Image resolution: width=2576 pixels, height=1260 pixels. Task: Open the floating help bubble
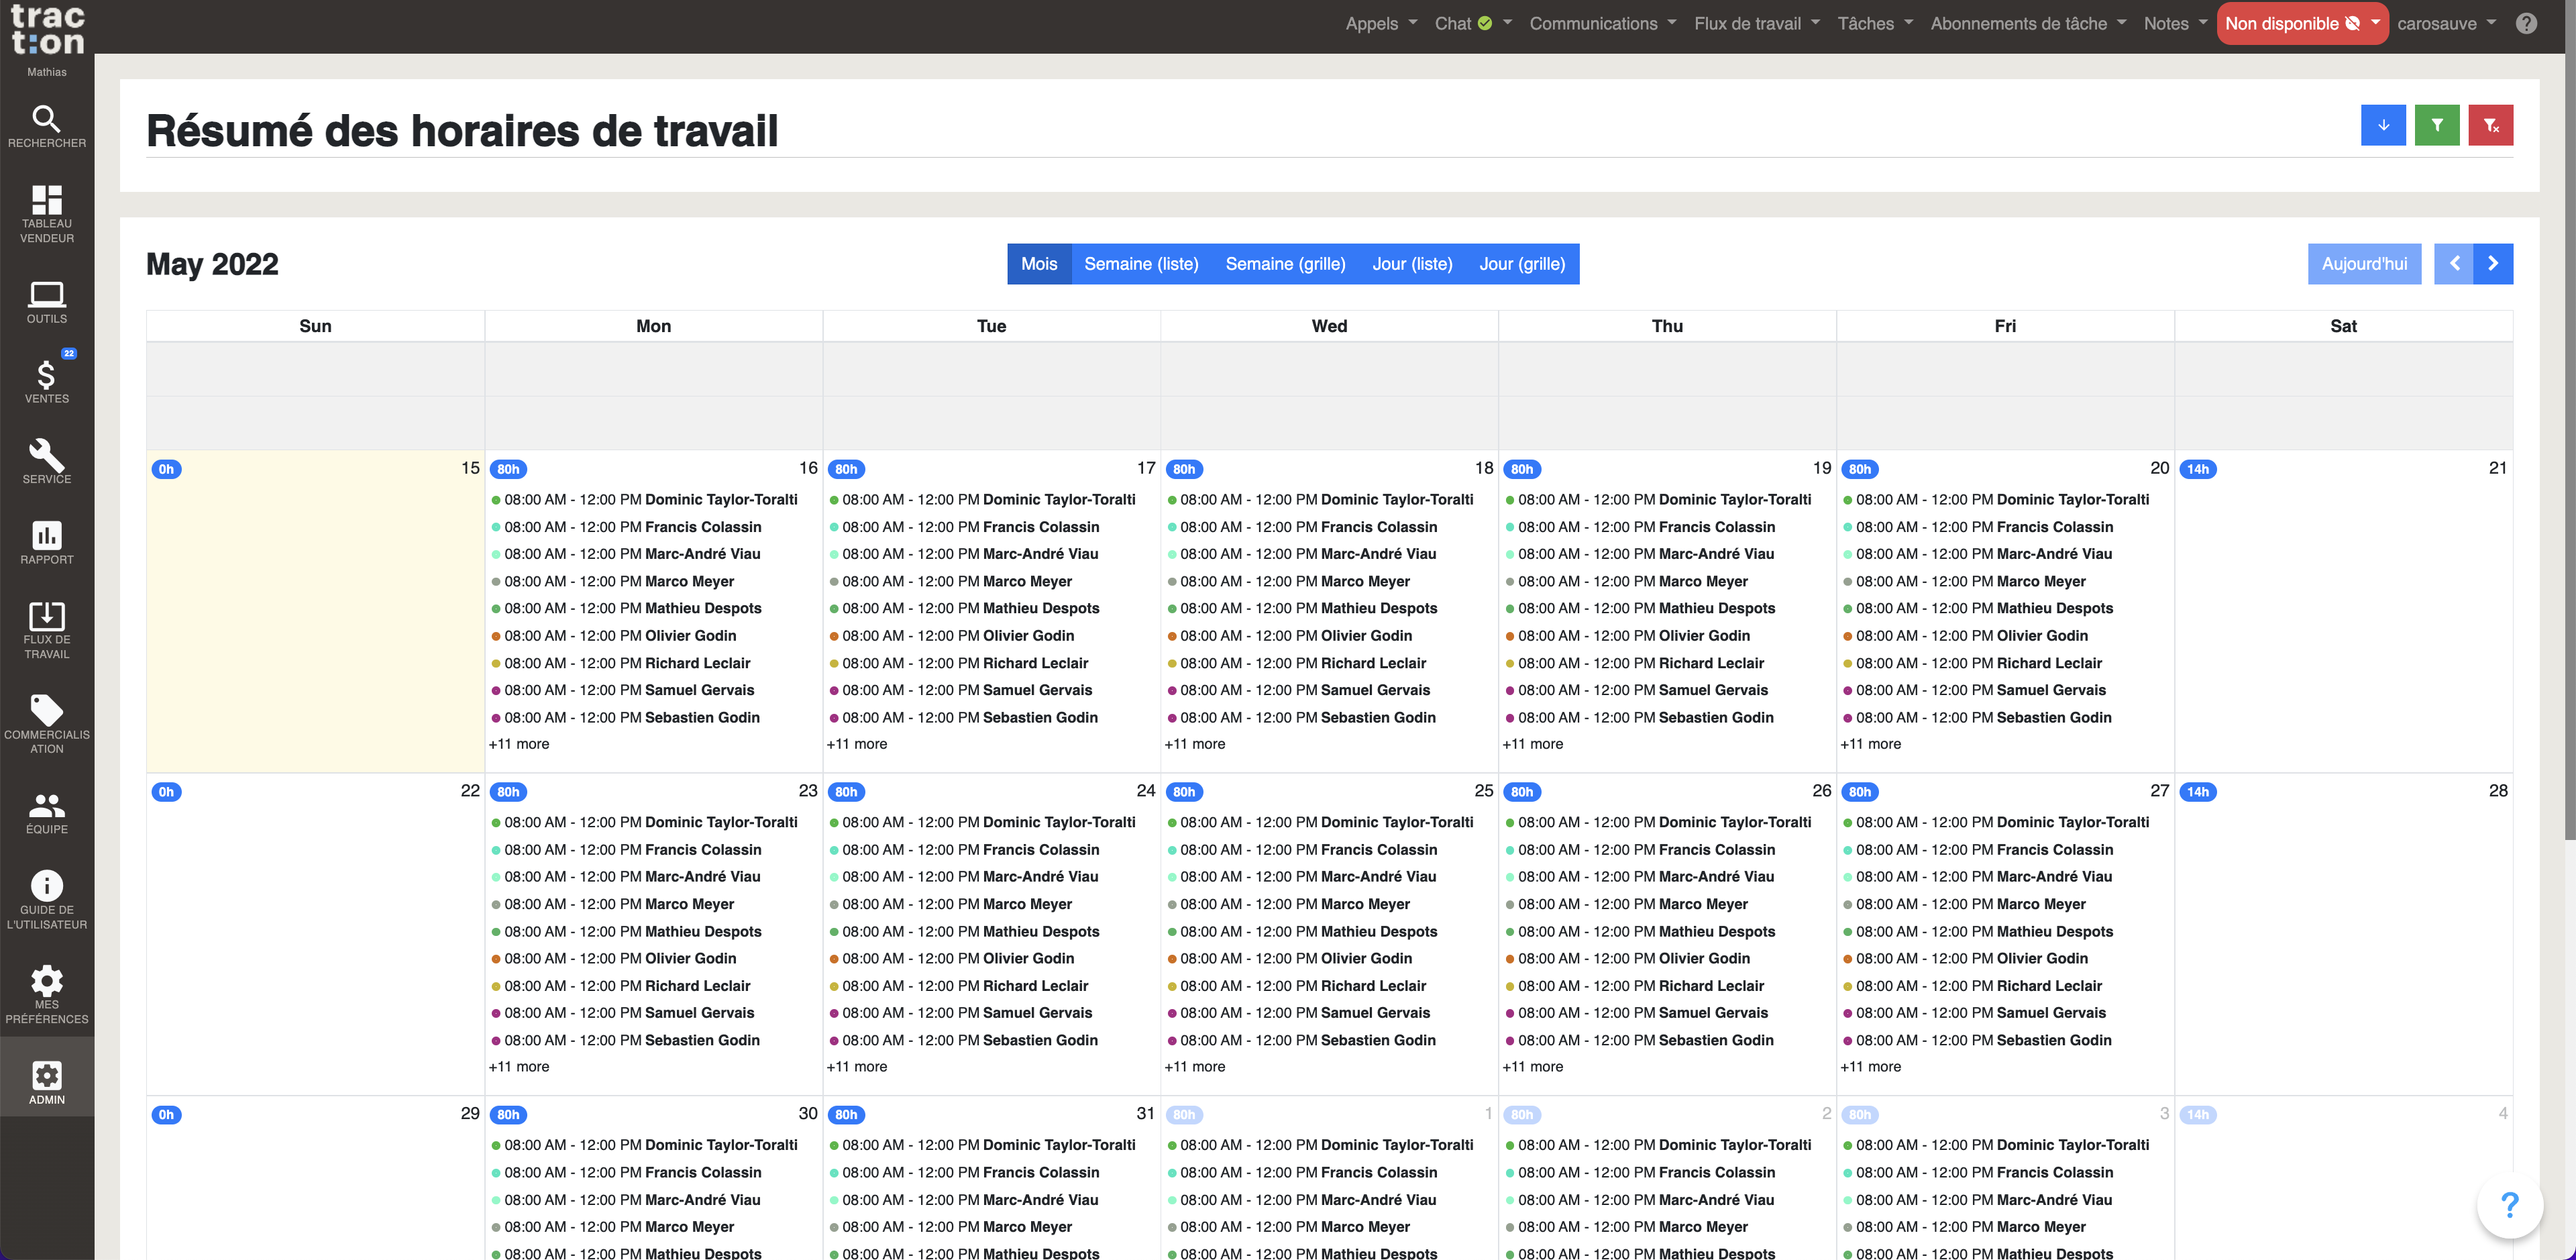(2509, 1204)
